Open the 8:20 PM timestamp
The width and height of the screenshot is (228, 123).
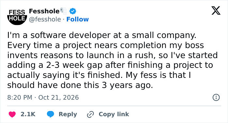tap(20, 97)
